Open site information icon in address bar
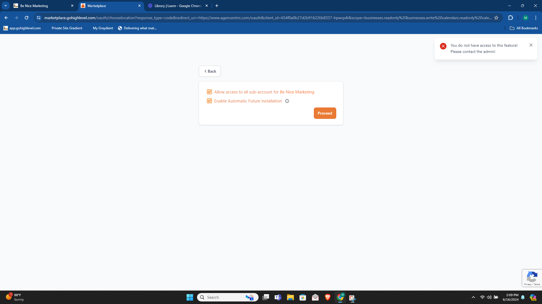Screen dimensions: 542x304 pyautogui.click(x=38, y=17)
